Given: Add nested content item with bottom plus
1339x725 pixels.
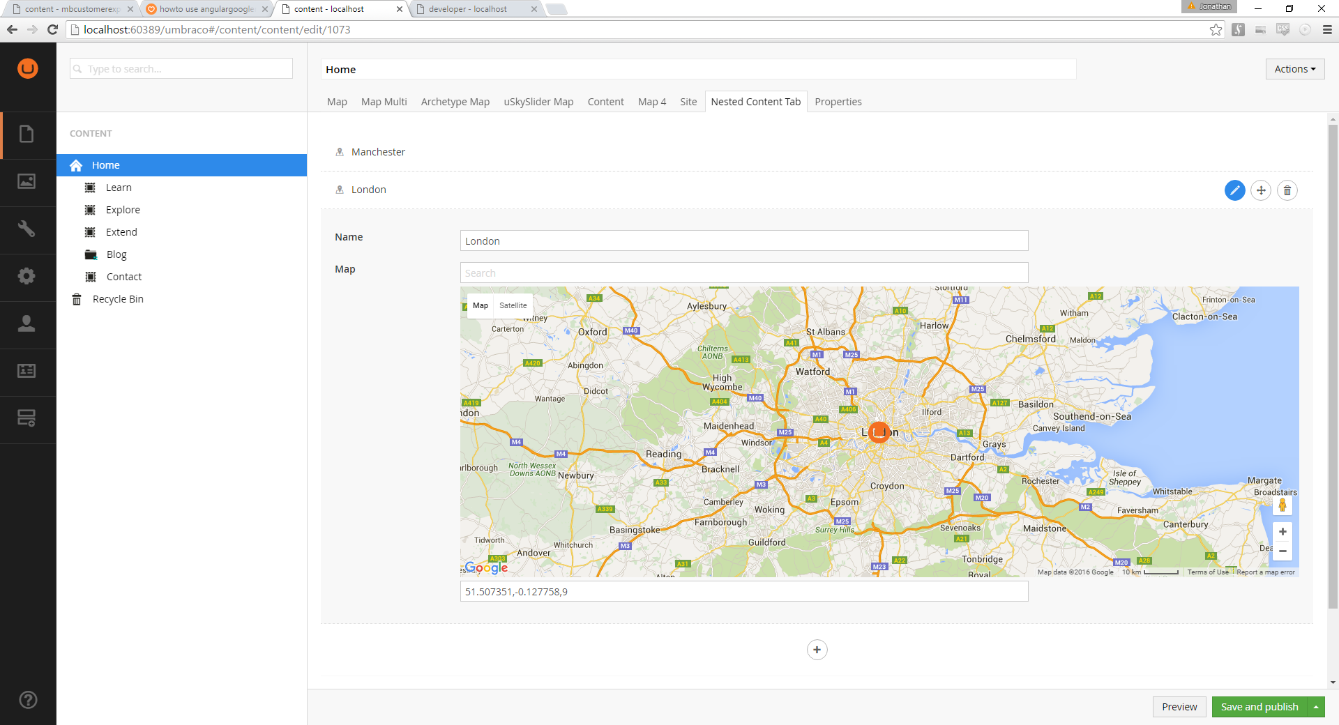Looking at the screenshot, I should point(817,650).
